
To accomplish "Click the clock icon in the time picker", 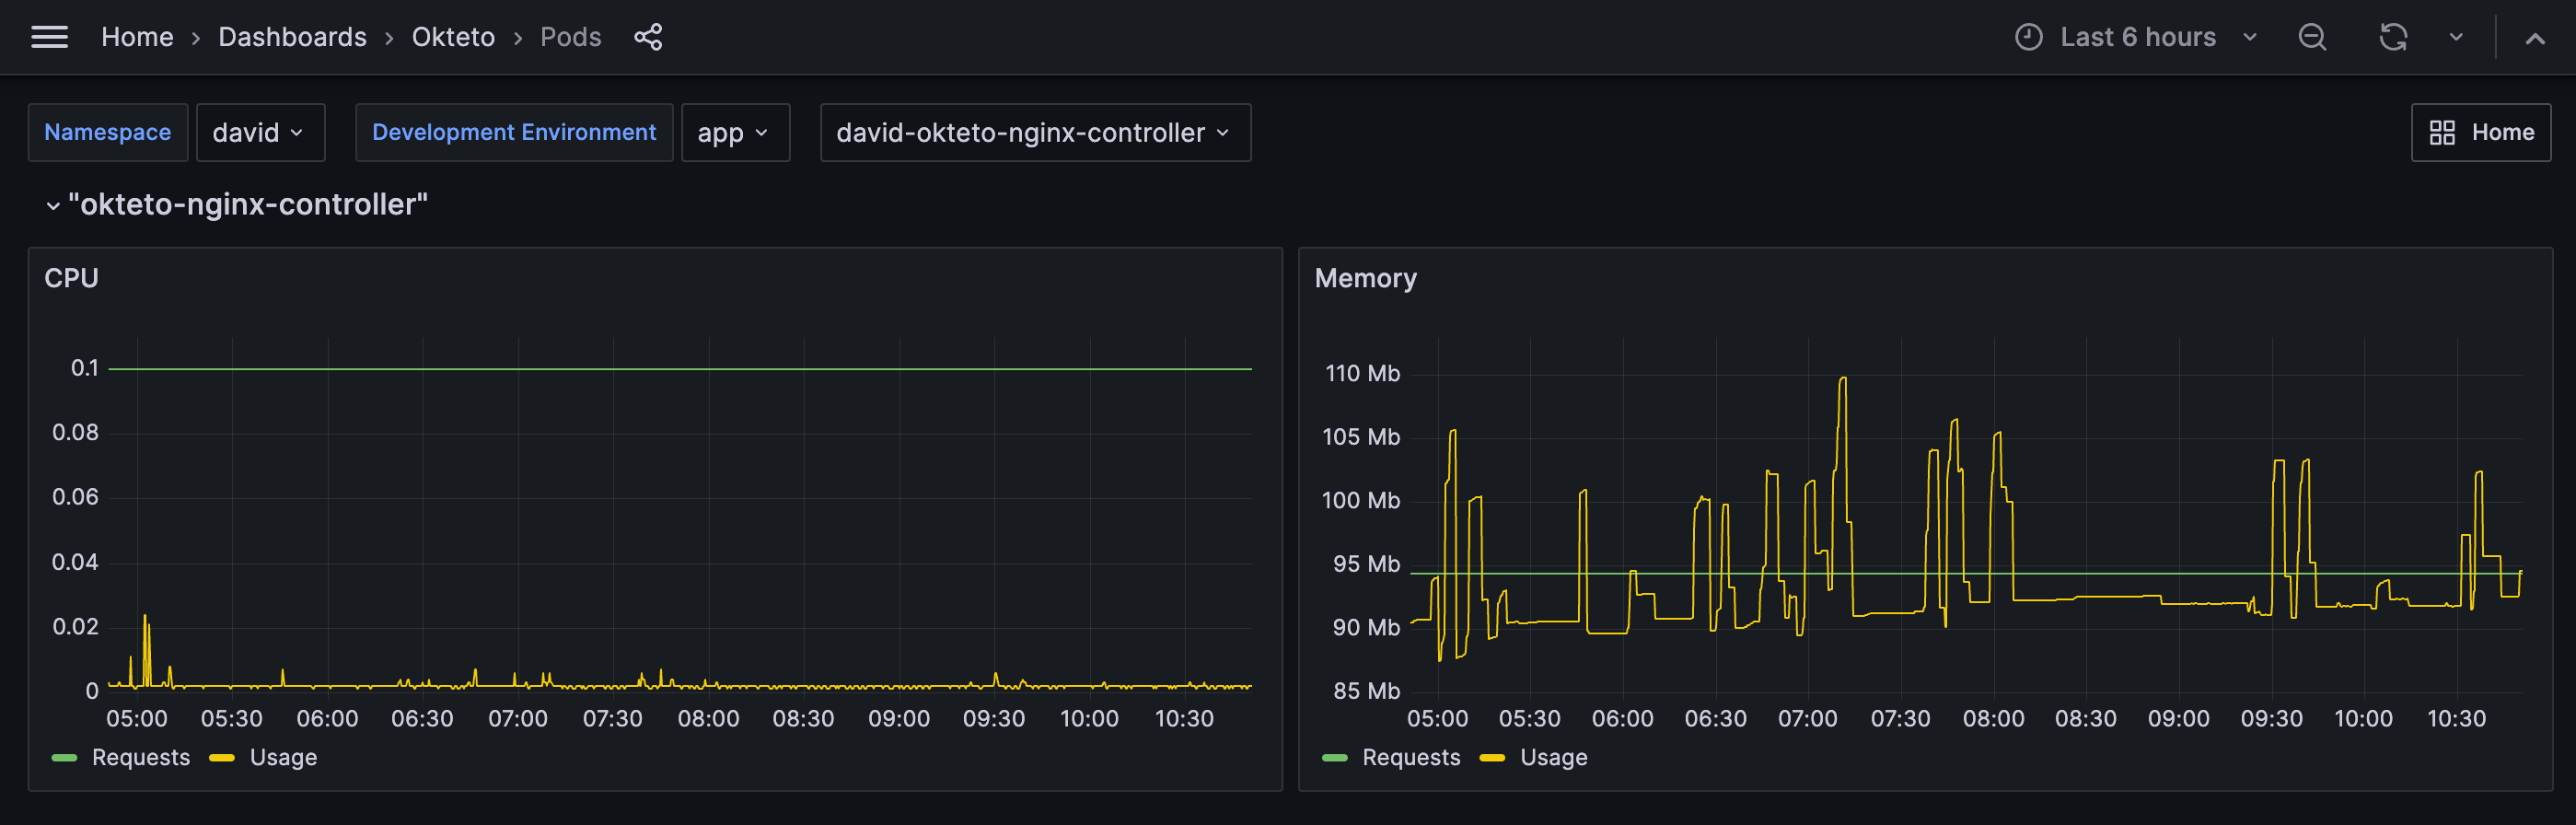I will (2028, 37).
